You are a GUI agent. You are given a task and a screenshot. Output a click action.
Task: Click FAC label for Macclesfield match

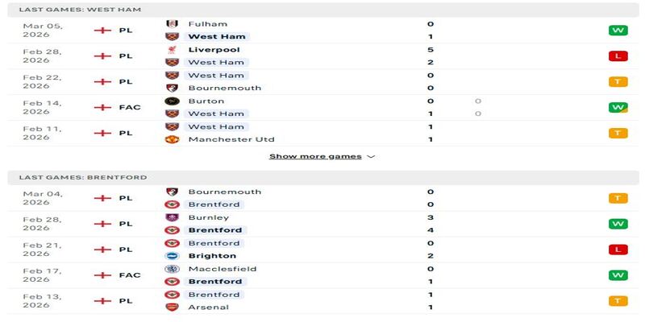pyautogui.click(x=129, y=275)
